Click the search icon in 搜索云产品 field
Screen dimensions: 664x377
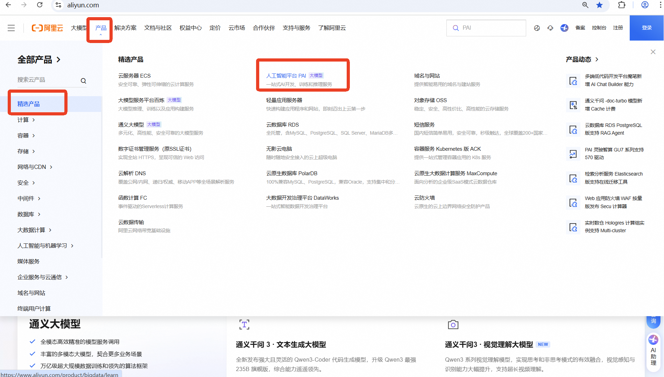pyautogui.click(x=83, y=81)
